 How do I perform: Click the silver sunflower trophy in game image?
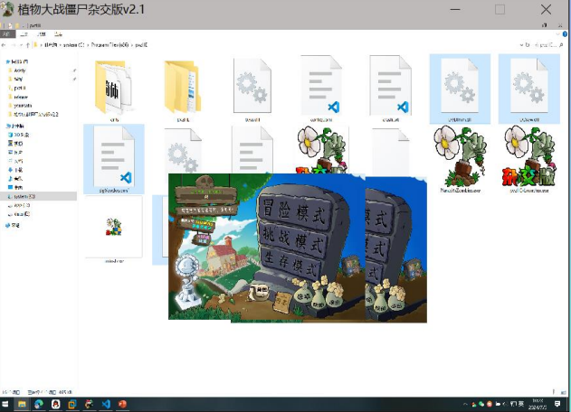pyautogui.click(x=186, y=280)
